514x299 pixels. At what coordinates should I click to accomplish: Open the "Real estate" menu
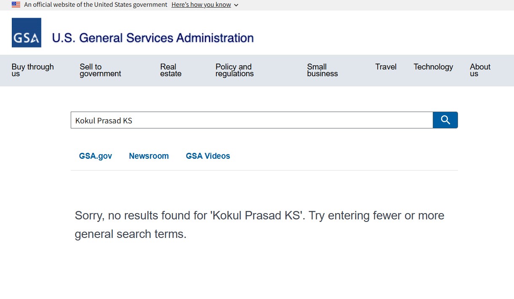point(171,70)
